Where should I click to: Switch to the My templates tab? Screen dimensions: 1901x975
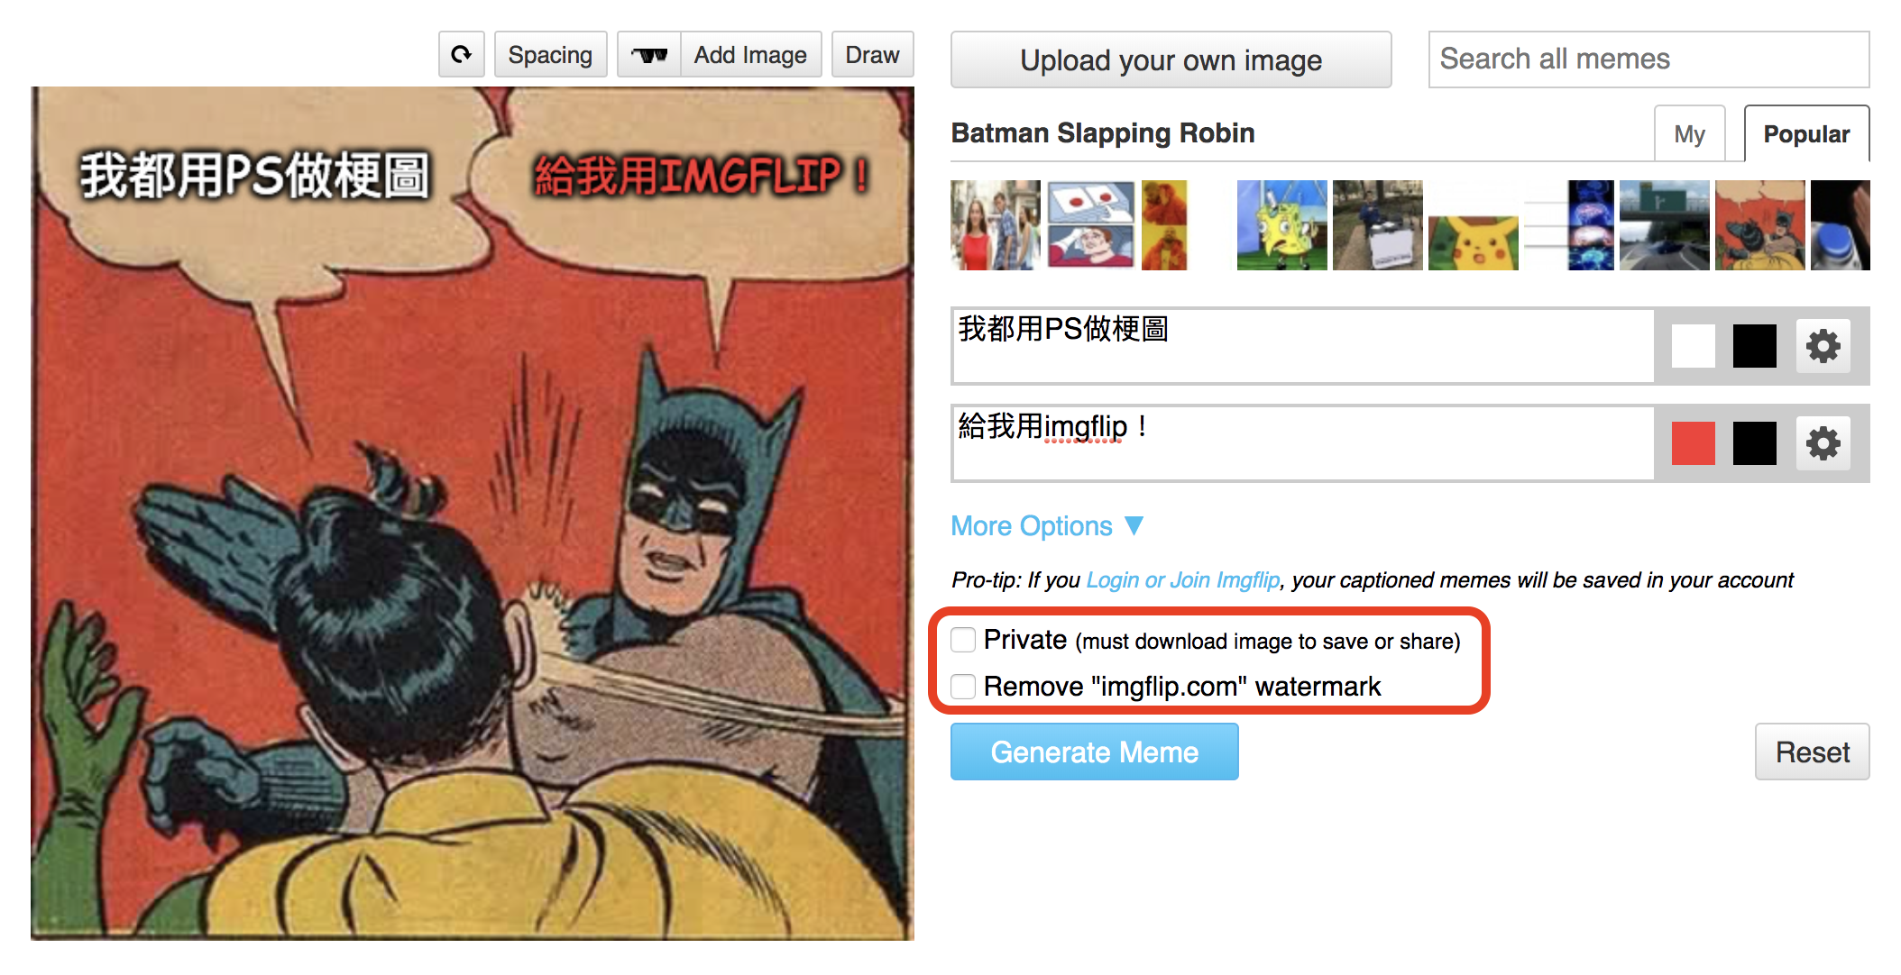pyautogui.click(x=1689, y=134)
